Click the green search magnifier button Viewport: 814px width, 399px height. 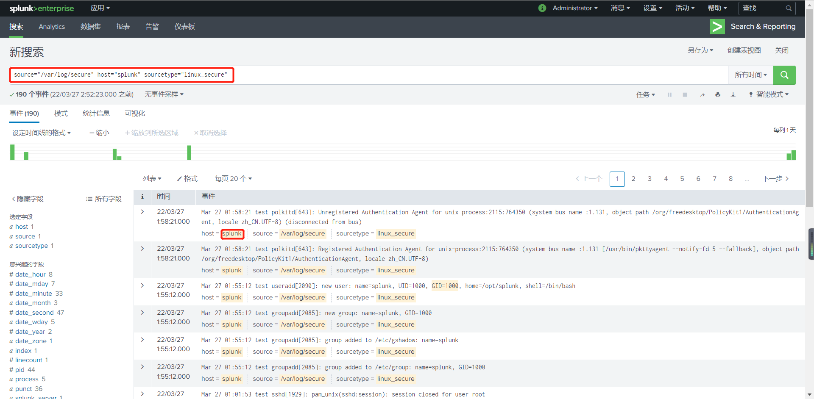(784, 75)
